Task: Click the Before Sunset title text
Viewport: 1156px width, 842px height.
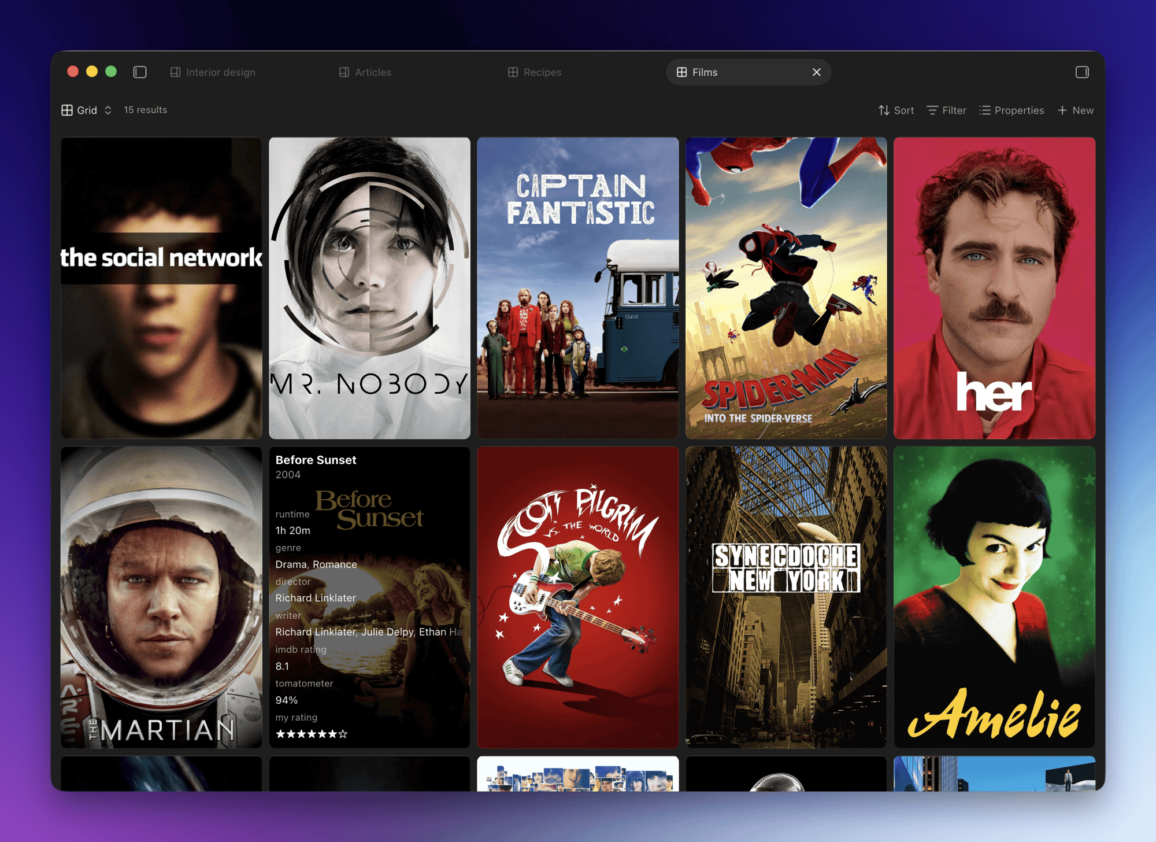Action: tap(316, 460)
